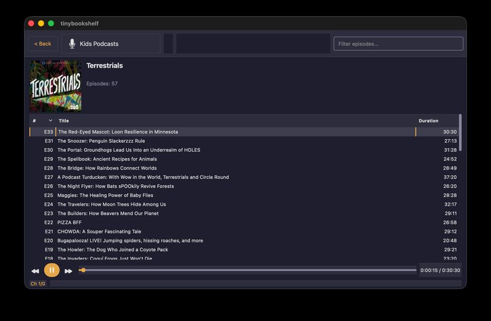
Task: Click the 20:48 duration cell
Action: (450, 241)
